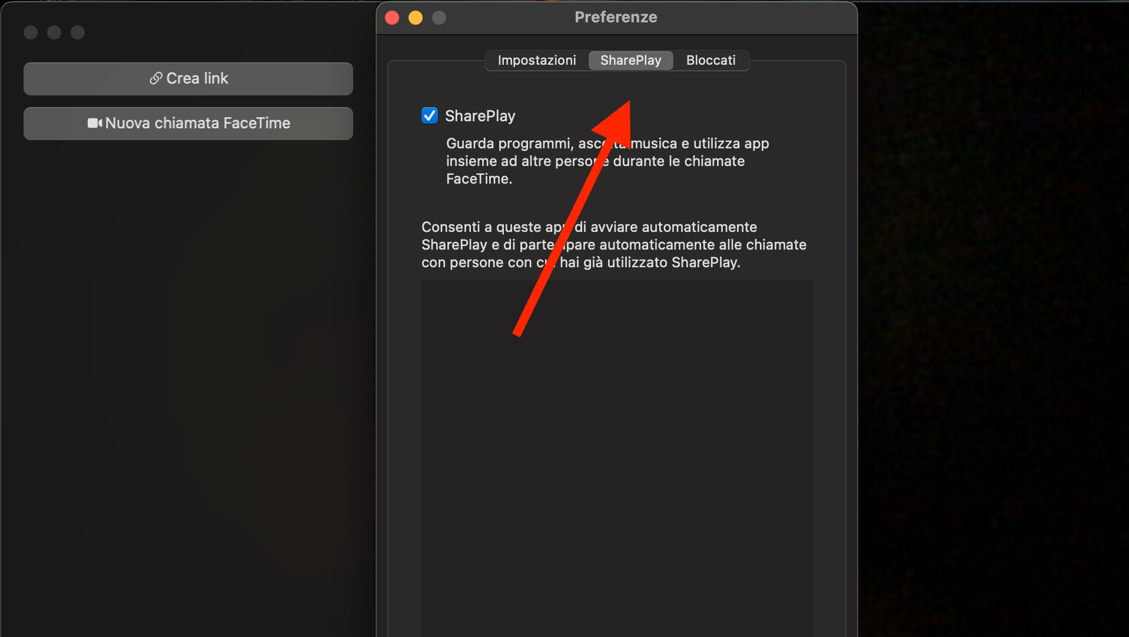
Task: Click the 'Guarda programmi' SharePlay description
Action: point(607,161)
